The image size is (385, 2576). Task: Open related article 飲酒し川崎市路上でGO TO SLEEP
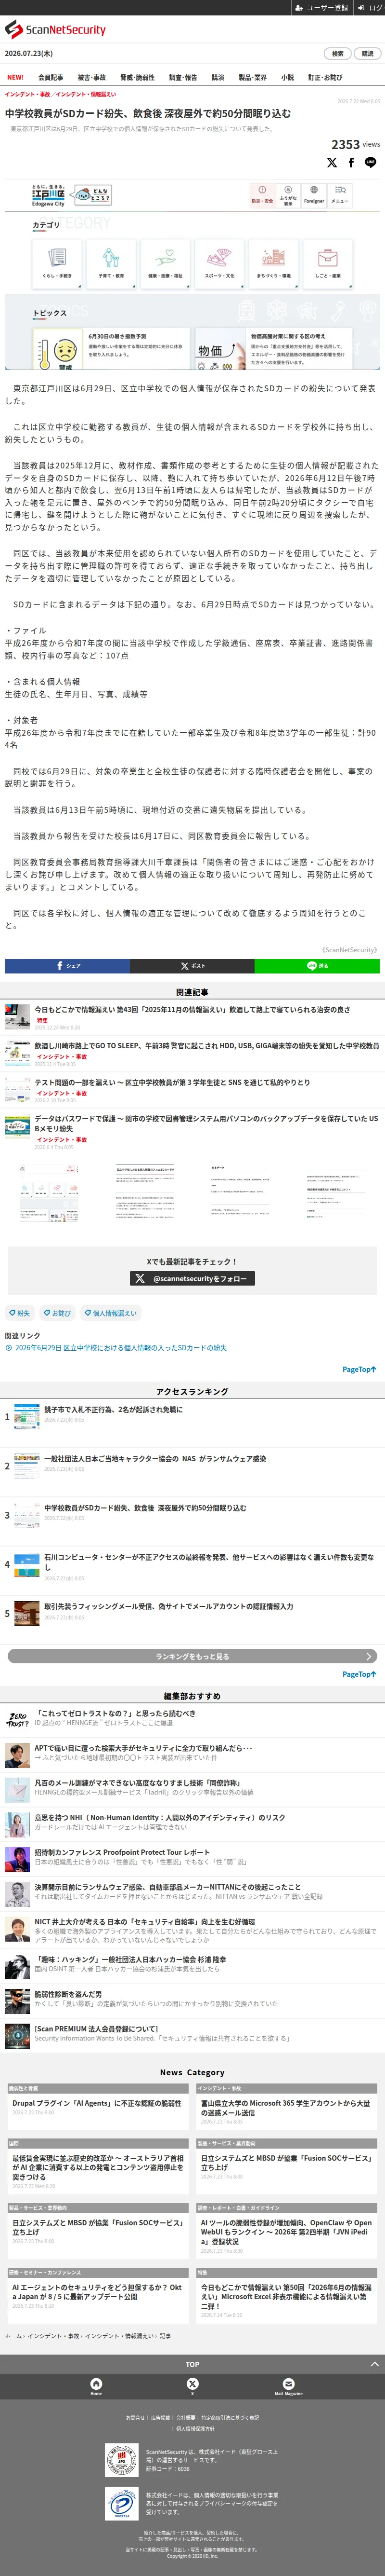pos(206,1045)
